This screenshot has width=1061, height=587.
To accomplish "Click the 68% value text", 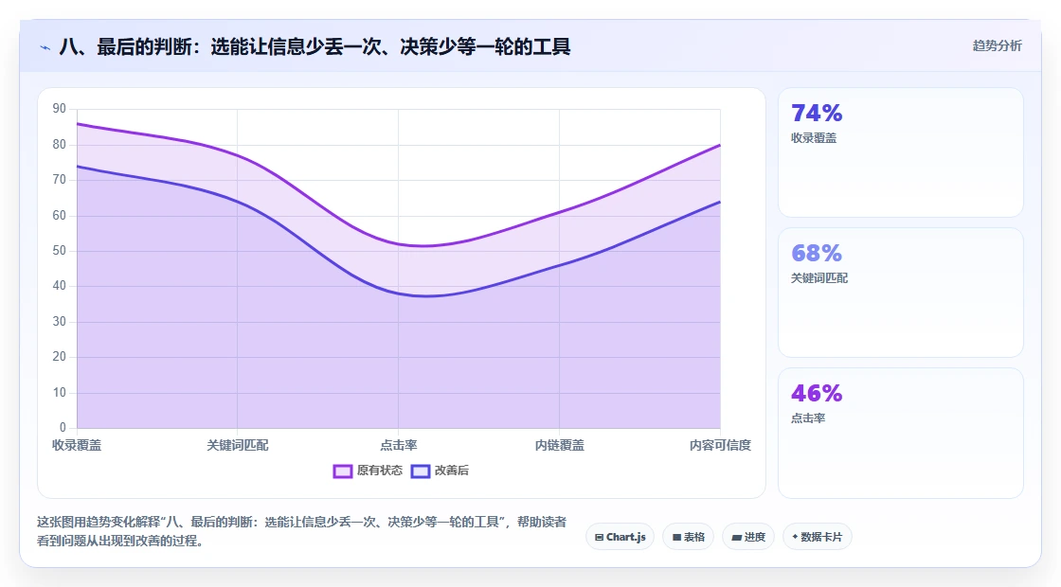I will tap(817, 253).
